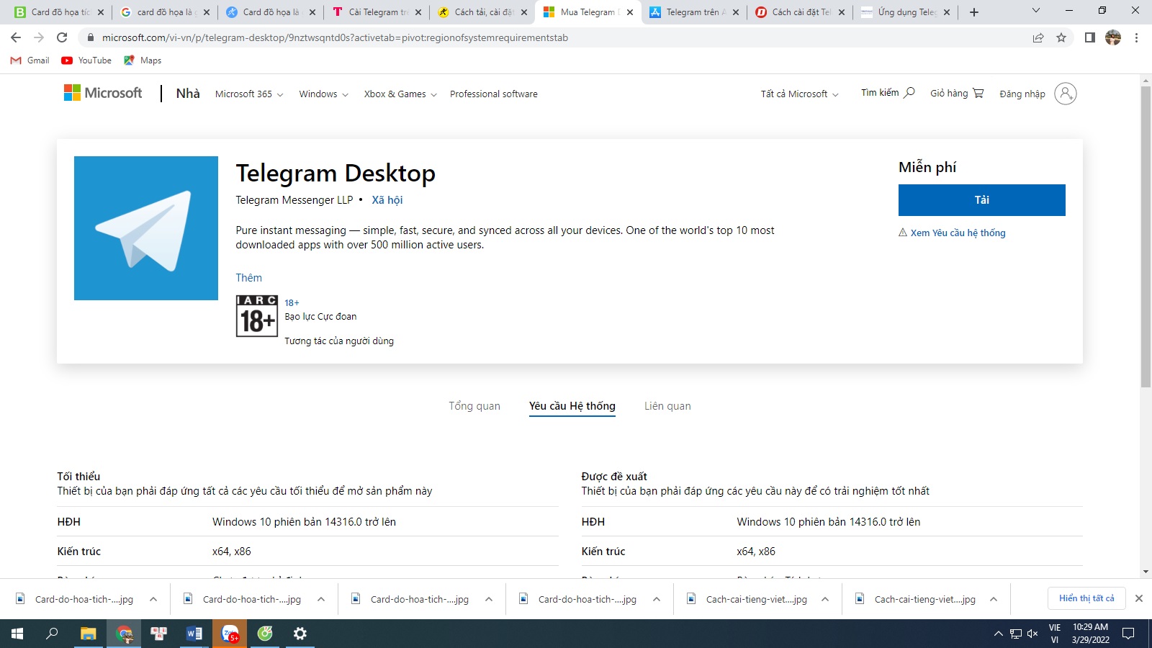The width and height of the screenshot is (1152, 648).
Task: Open the Chrome profile avatar
Action: pos(1113,37)
